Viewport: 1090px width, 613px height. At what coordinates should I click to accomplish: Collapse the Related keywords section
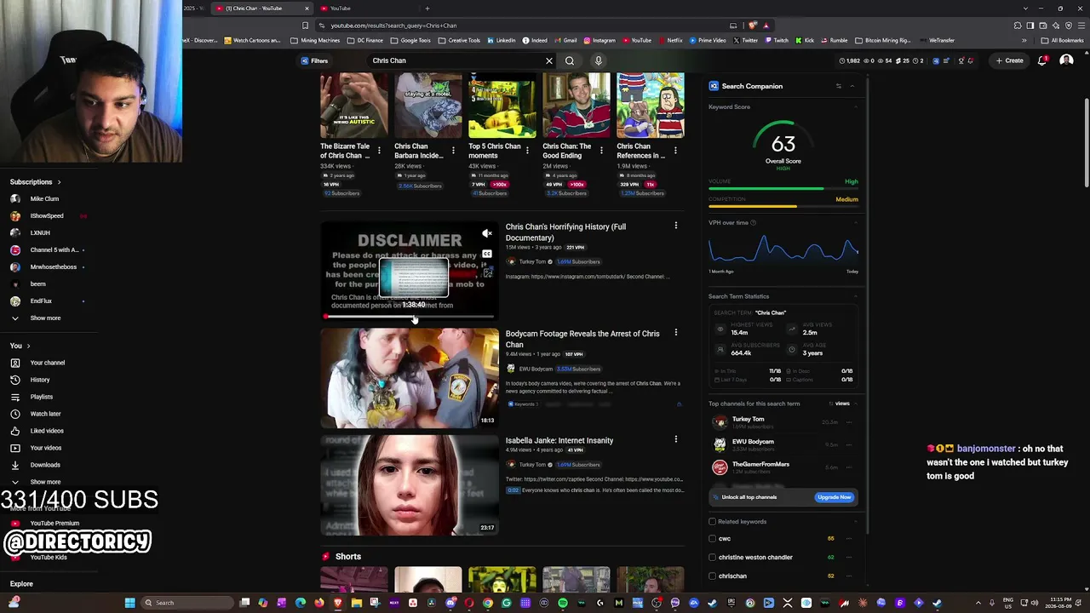click(855, 522)
